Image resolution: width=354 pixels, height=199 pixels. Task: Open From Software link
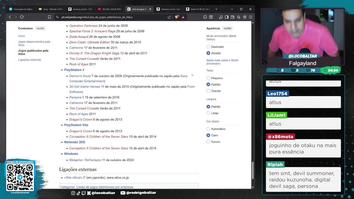[132, 89]
